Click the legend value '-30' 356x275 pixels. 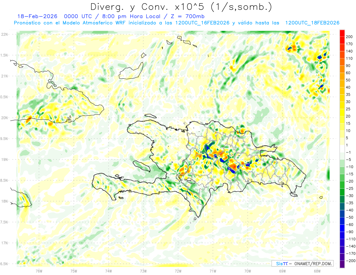coord(350,195)
